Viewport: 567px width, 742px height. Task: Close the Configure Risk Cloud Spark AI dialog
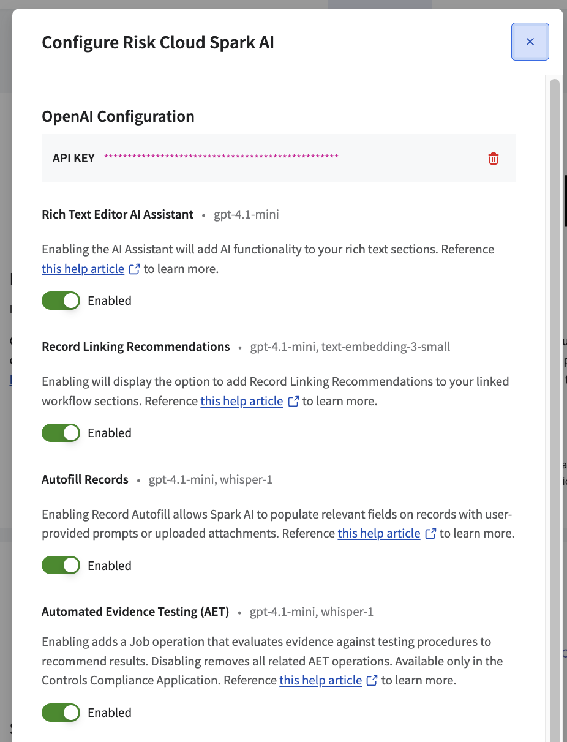click(530, 42)
